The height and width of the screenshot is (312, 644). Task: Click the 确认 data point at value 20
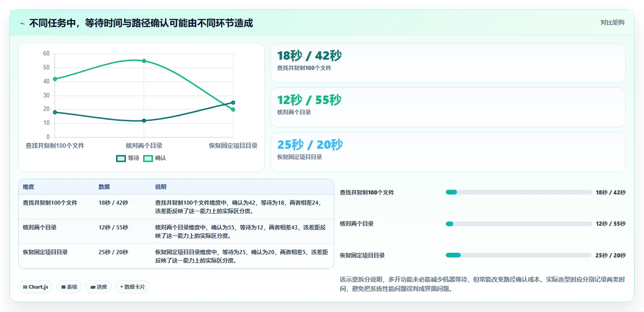[x=233, y=110]
